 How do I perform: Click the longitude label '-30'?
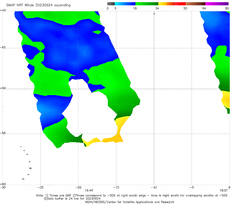point(3,187)
